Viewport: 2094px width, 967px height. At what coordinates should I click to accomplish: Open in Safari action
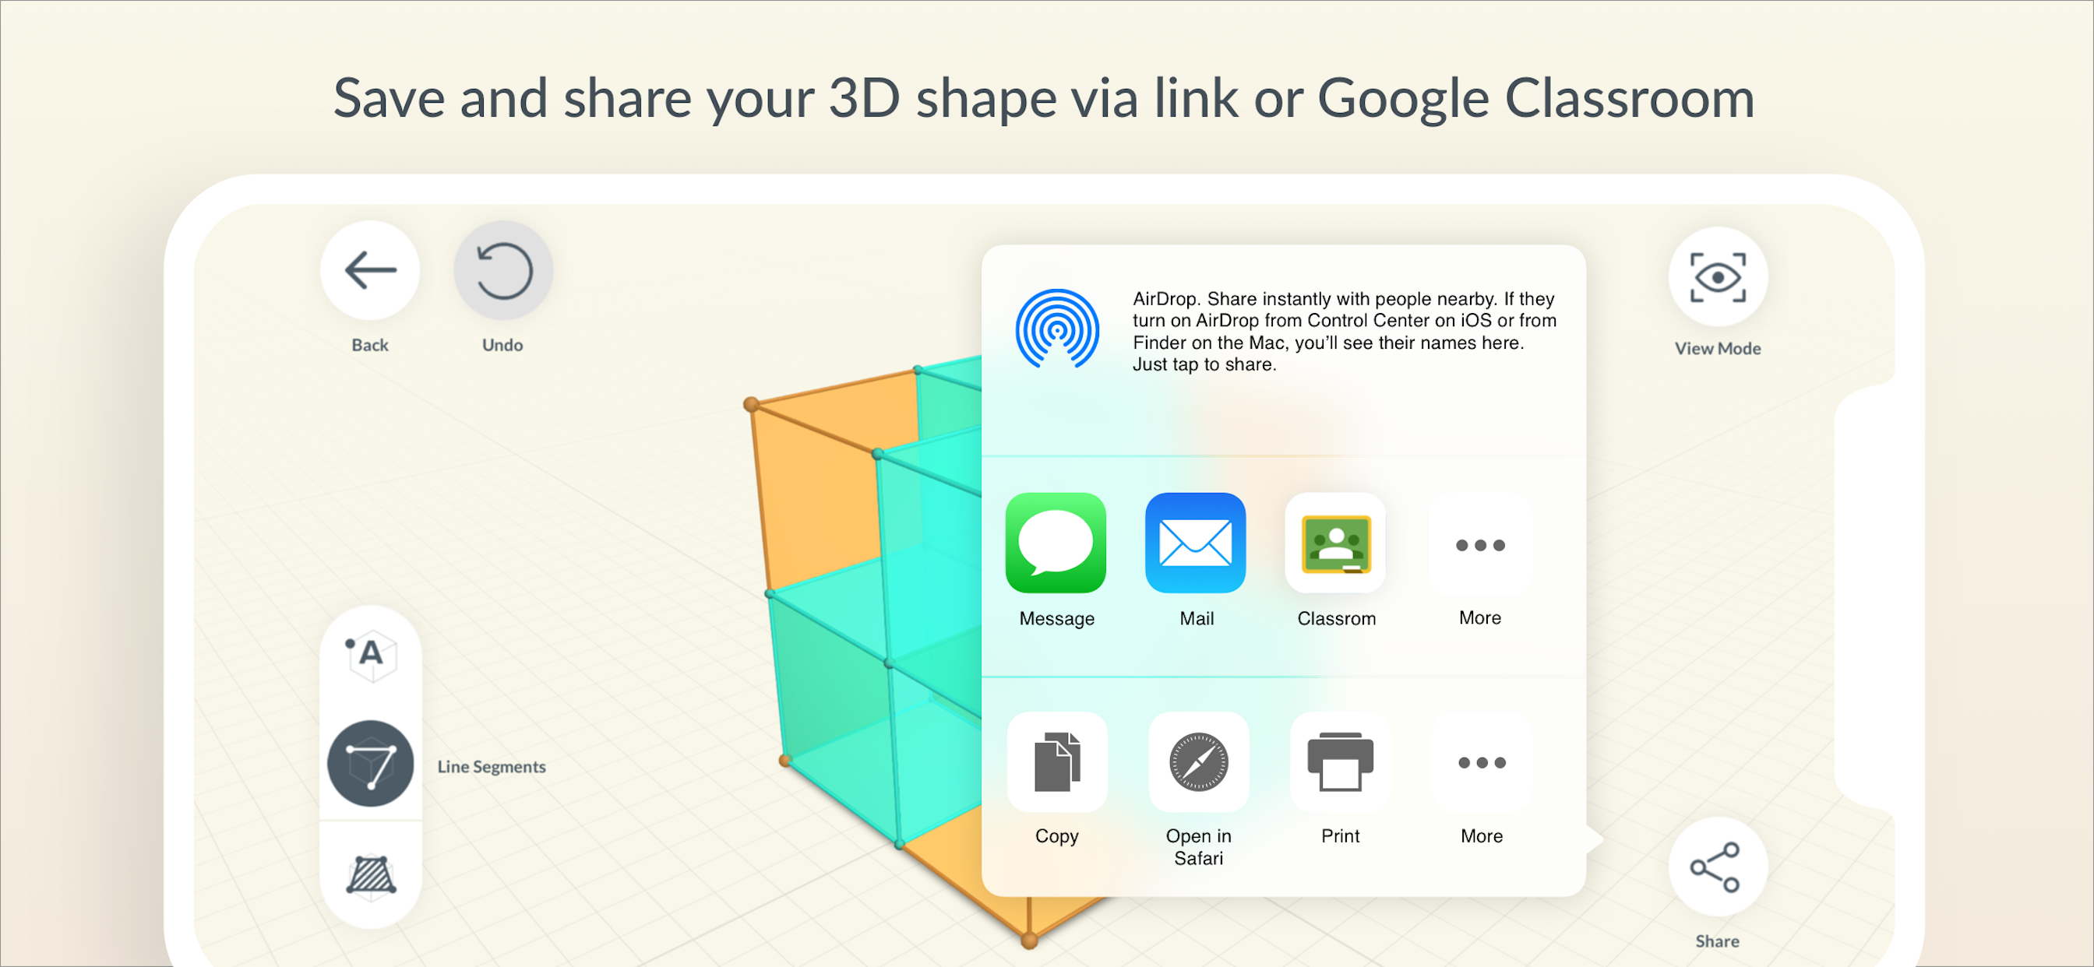[x=1197, y=762]
